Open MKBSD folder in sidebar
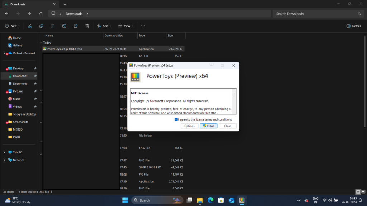Image resolution: width=367 pixels, height=206 pixels. pyautogui.click(x=19, y=129)
